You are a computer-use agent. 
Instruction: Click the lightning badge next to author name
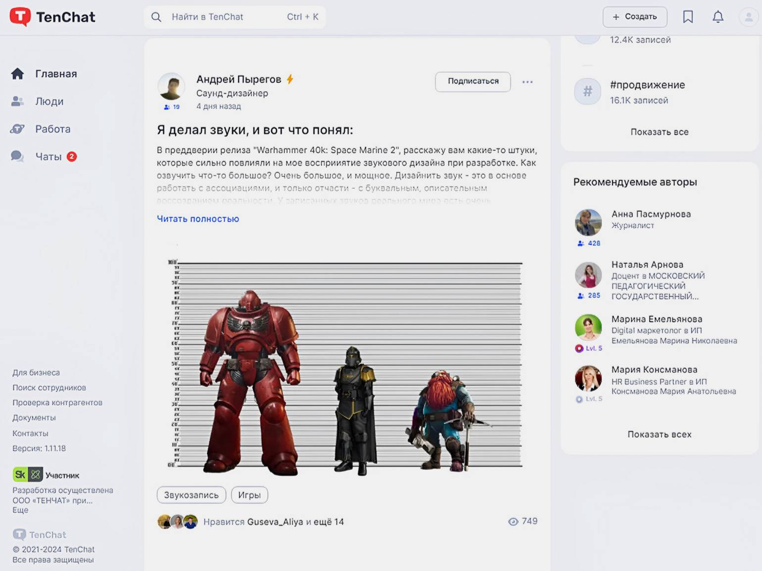tap(290, 79)
